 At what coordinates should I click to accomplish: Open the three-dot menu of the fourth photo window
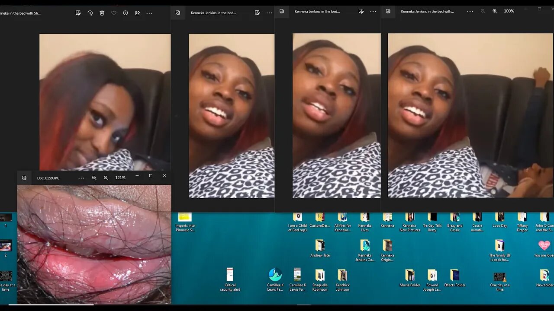(x=470, y=11)
